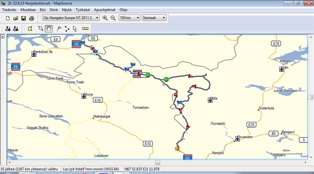The height and width of the screenshot is (174, 314).
Task: Click the Sodankyla town label on map
Action: [266, 108]
